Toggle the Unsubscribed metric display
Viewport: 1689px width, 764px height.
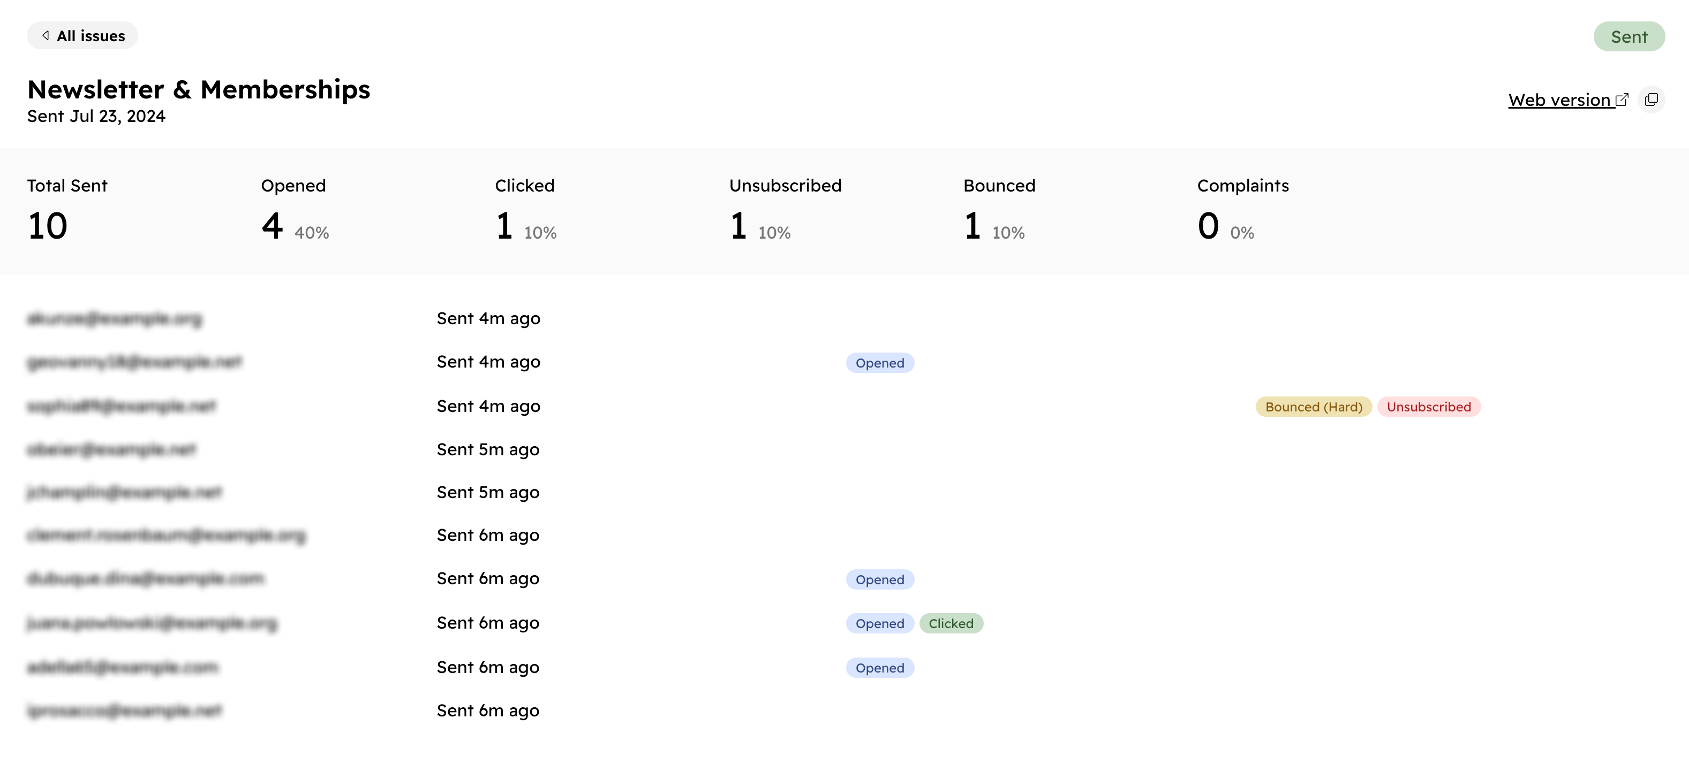786,210
